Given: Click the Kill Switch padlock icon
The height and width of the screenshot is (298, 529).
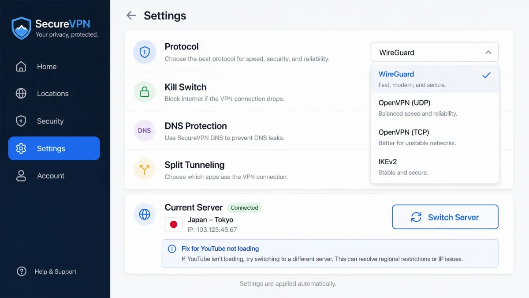Looking at the screenshot, I should coord(145,92).
